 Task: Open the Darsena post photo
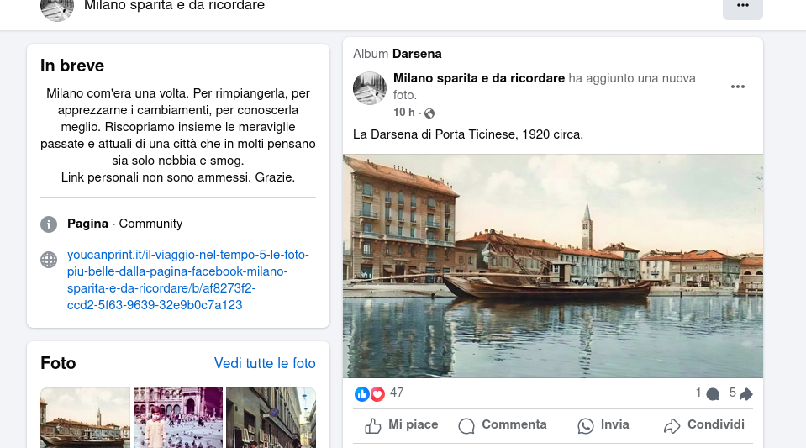pyautogui.click(x=552, y=266)
